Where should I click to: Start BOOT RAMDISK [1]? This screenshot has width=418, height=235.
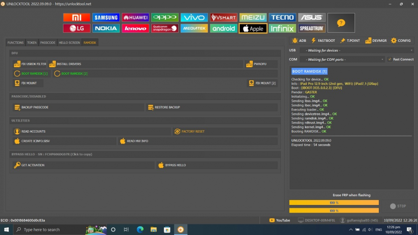click(31, 74)
